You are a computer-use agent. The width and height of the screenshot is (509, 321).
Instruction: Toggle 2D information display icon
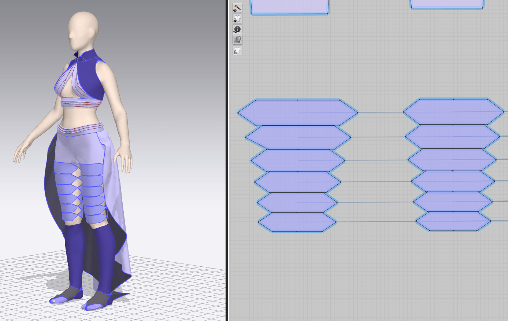[x=237, y=29]
